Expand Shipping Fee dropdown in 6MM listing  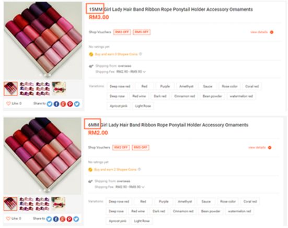pos(143,187)
